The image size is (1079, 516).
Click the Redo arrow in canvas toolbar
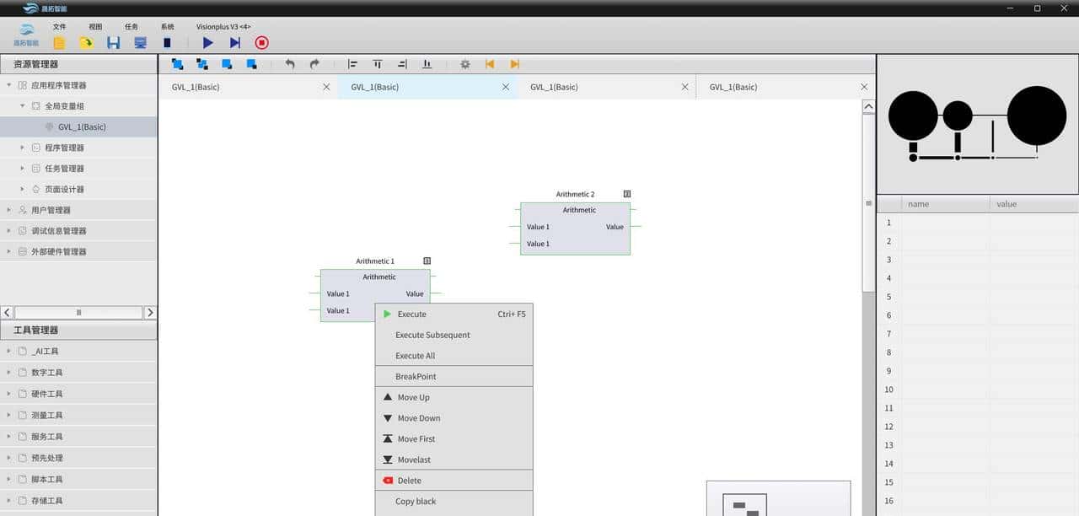(x=314, y=64)
